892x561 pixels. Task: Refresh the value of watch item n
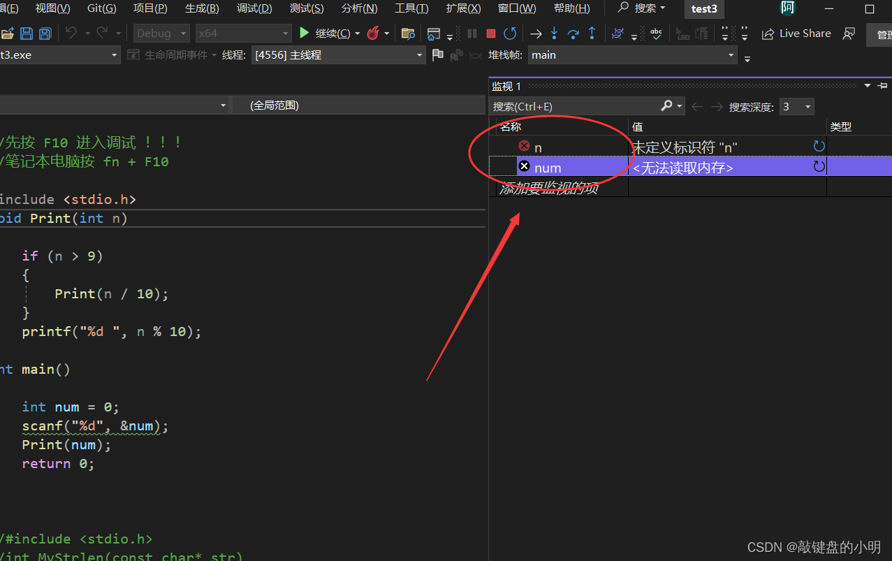[819, 146]
